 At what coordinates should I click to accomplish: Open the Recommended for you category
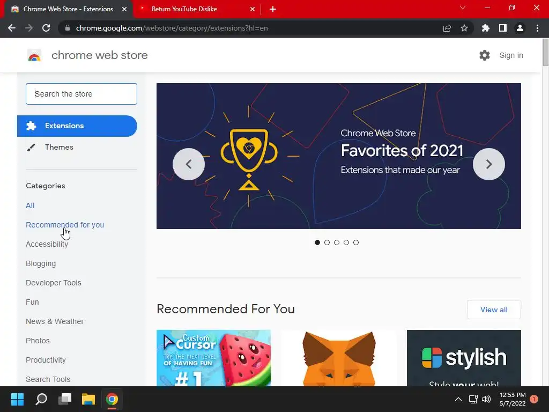65,225
